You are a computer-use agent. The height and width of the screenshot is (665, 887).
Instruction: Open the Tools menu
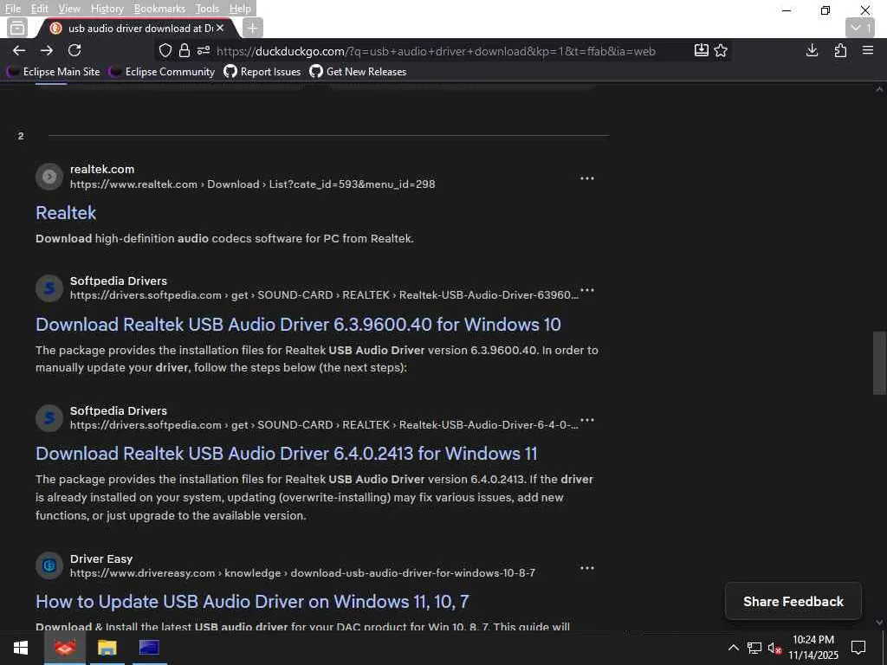206,9
